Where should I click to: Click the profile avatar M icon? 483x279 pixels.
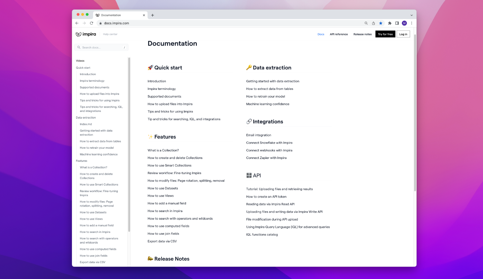click(x=404, y=23)
